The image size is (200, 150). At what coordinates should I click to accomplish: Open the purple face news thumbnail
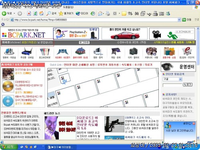click(x=60, y=128)
